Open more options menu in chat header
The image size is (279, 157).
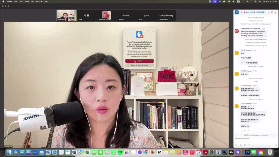click(x=269, y=12)
